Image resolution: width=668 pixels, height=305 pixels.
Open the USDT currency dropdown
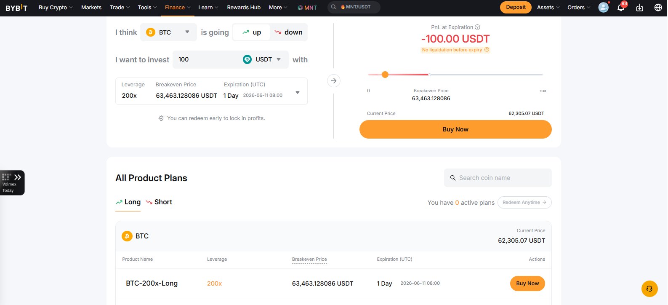pyautogui.click(x=262, y=59)
